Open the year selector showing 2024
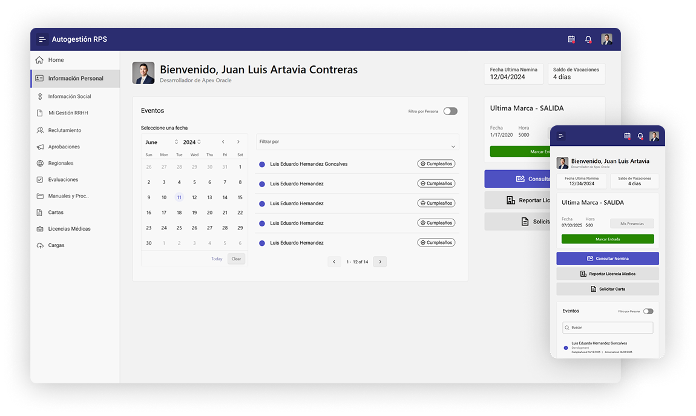 [192, 142]
